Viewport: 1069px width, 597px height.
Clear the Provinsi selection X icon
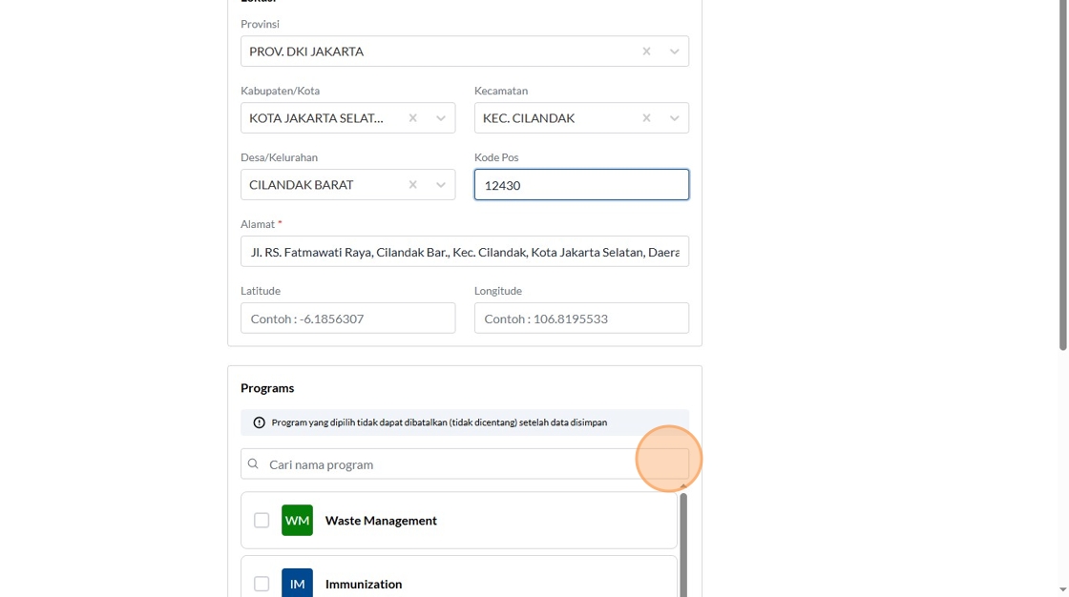(x=646, y=51)
